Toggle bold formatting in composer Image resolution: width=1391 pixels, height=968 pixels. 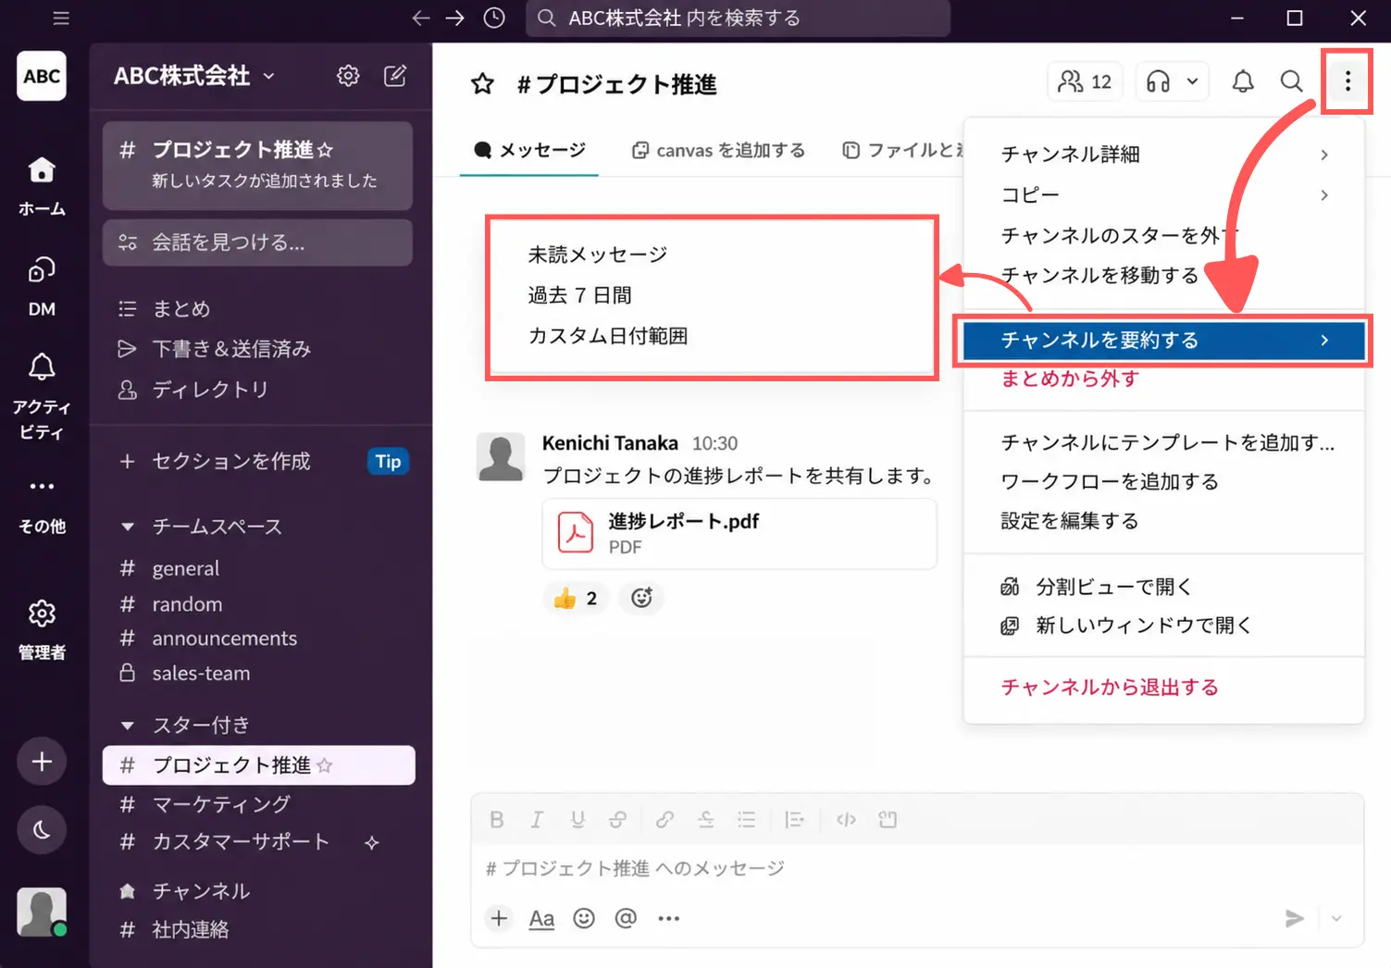[x=497, y=819]
